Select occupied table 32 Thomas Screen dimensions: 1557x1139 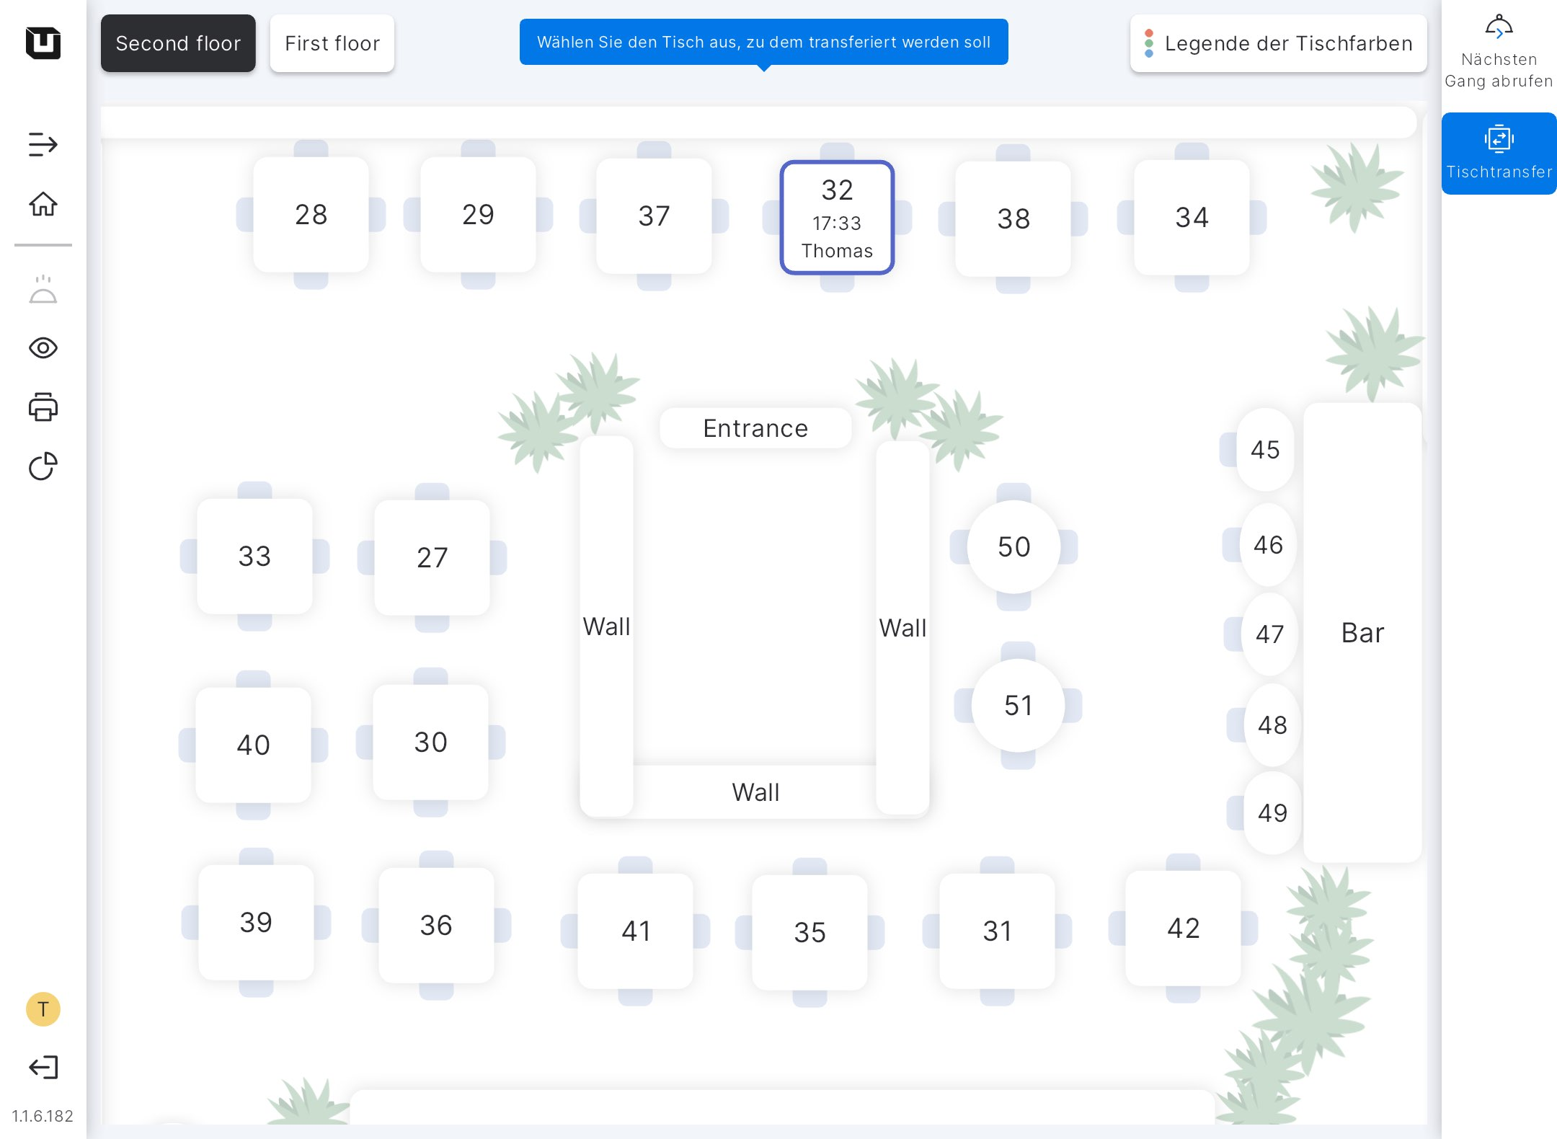point(837,218)
